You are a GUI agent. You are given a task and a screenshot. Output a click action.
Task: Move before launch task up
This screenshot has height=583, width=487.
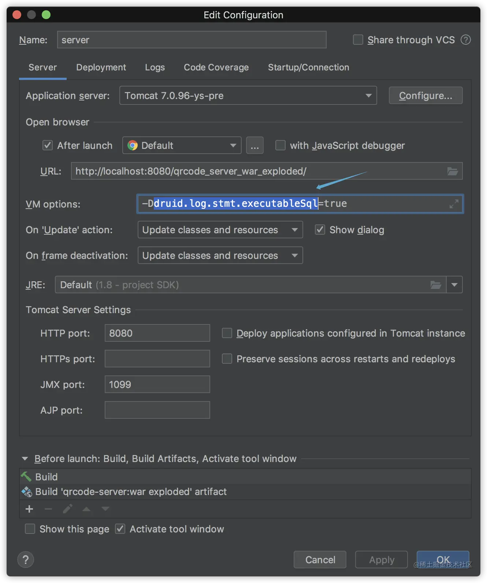pos(86,509)
